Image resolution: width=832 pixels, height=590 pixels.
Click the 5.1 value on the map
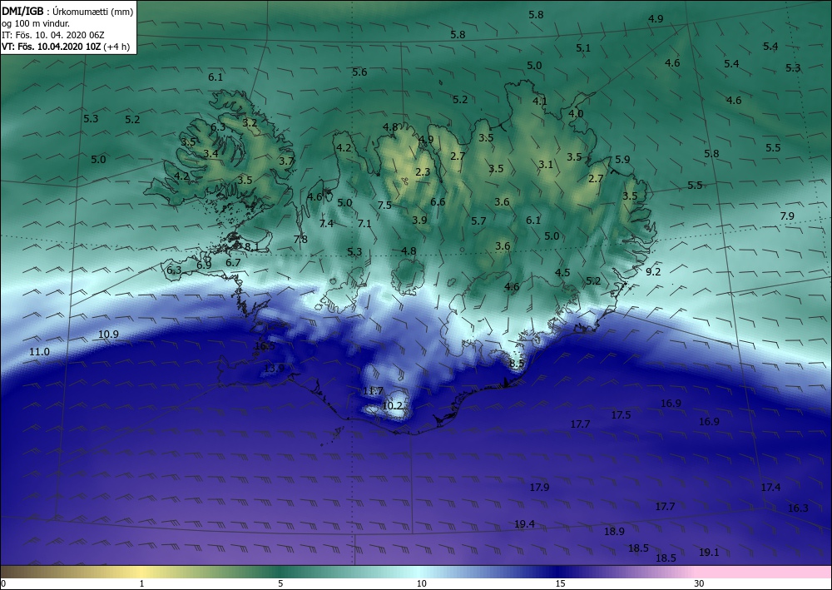click(583, 48)
